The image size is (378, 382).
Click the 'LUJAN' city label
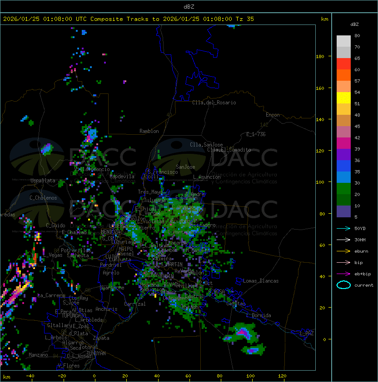(113, 256)
